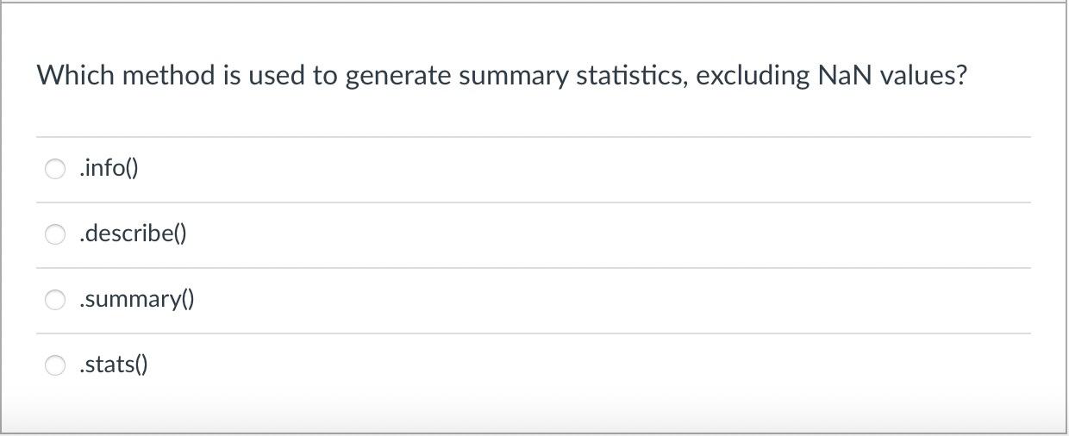Click the word "excluding" in the question
This screenshot has height=436, width=1069.
(753, 77)
